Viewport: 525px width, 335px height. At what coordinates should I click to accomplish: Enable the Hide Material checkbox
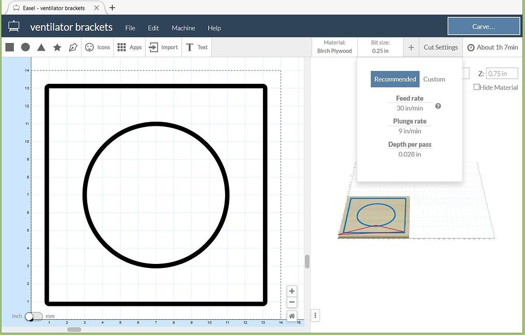[x=476, y=87]
